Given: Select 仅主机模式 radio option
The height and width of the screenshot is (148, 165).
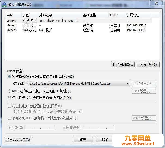Looking at the screenshot, I should pyautogui.click(x=10, y=98).
